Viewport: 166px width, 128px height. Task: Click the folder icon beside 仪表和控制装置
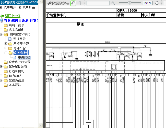[x=6, y=62]
